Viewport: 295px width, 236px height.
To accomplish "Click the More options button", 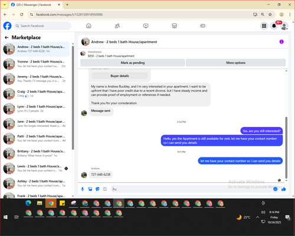I will point(235,63).
